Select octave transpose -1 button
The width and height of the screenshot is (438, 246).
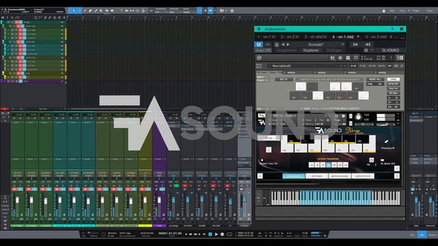(x=322, y=165)
